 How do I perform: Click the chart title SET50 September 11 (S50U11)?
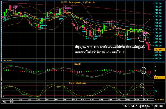coord(77,2)
